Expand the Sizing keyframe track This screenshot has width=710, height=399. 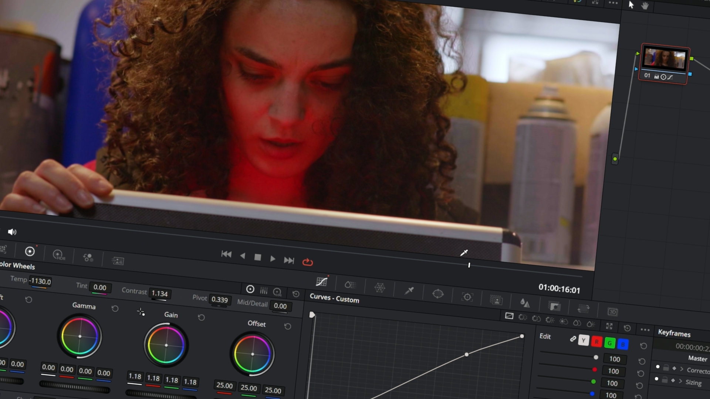pos(680,381)
